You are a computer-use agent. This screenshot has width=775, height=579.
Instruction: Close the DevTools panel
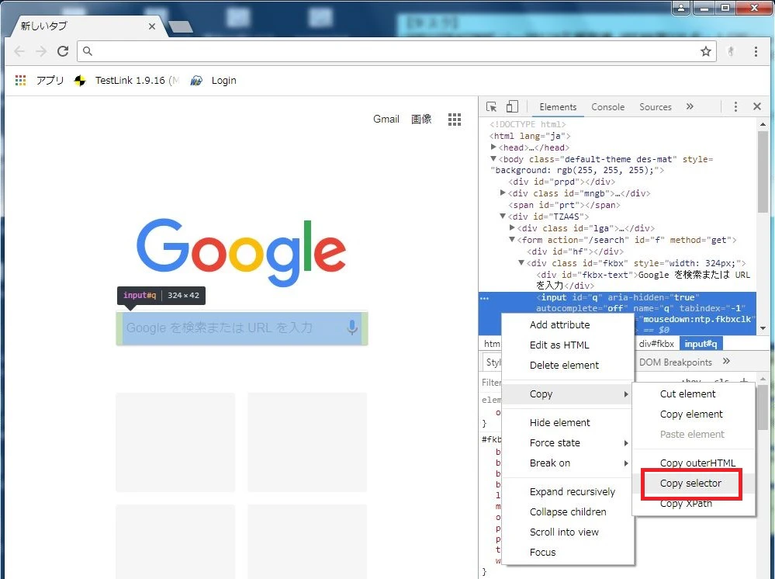(x=756, y=106)
